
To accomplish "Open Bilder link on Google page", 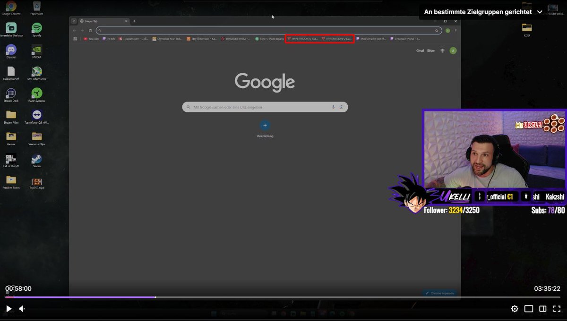I will [431, 51].
